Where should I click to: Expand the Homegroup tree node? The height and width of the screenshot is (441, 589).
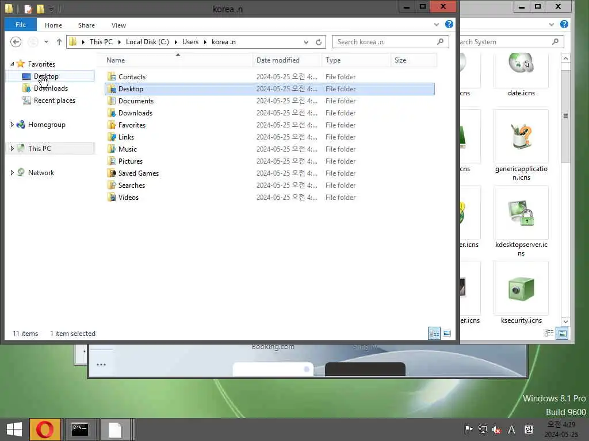(x=12, y=124)
